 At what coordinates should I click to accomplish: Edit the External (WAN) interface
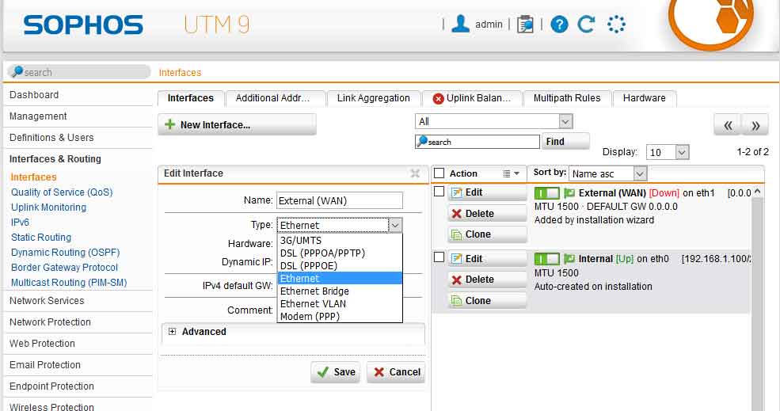point(487,192)
